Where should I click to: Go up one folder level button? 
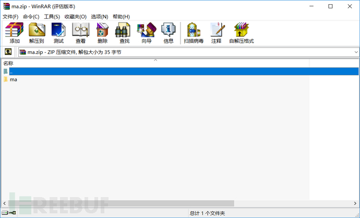pos(8,52)
